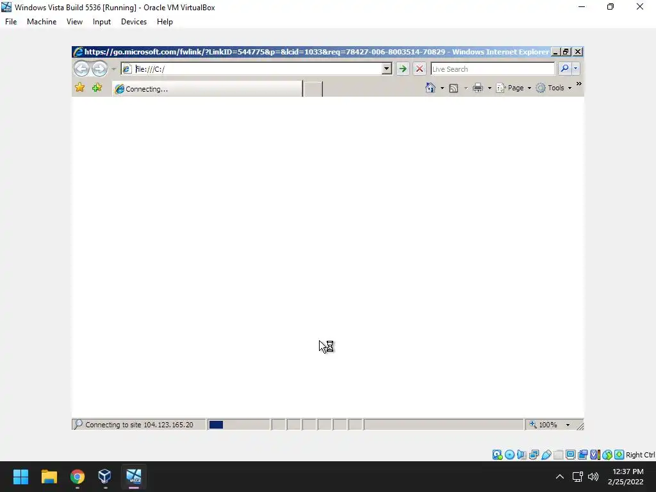Screen dimensions: 656x492
Task: Click the page loading progress bar
Action: point(239,425)
